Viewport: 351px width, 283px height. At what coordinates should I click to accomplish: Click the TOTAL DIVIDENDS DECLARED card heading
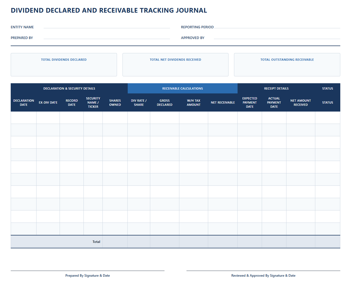click(x=64, y=60)
